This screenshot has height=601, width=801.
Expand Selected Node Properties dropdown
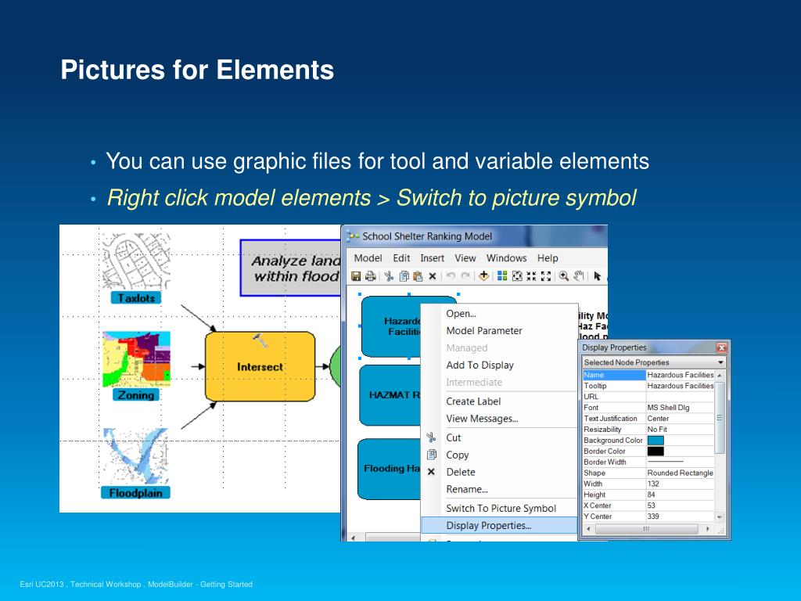[720, 362]
